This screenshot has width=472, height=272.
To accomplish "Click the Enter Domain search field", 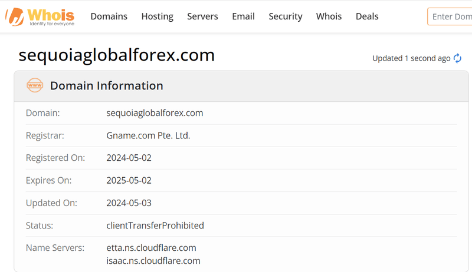I will pyautogui.click(x=451, y=16).
